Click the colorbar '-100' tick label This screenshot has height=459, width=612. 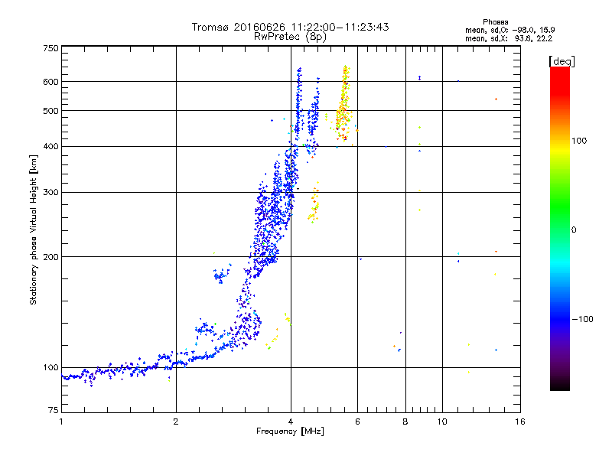click(582, 319)
